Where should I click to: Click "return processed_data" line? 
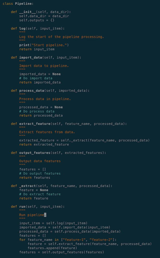coord(41,116)
